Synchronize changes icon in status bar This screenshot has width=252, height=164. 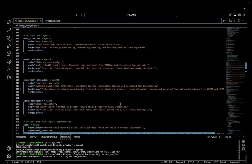point(22,162)
